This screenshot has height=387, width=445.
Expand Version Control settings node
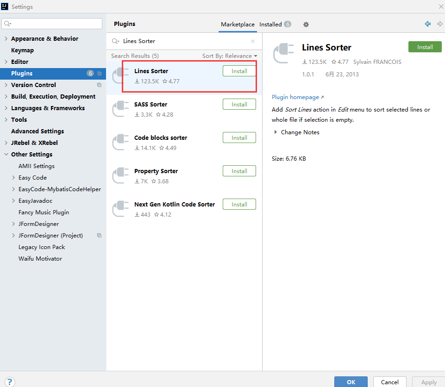6,85
